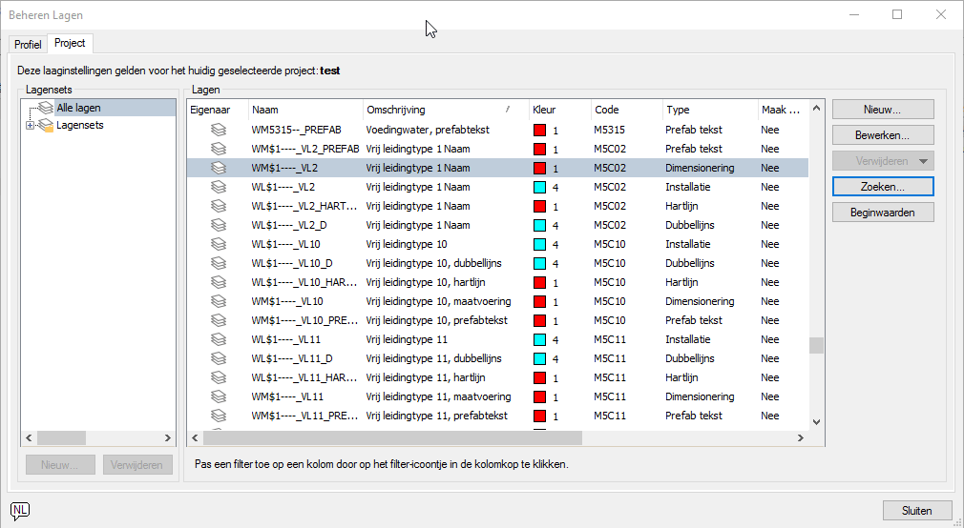The image size is (964, 528).
Task: Click Lagensets panel scroll left arrow
Action: 29,437
